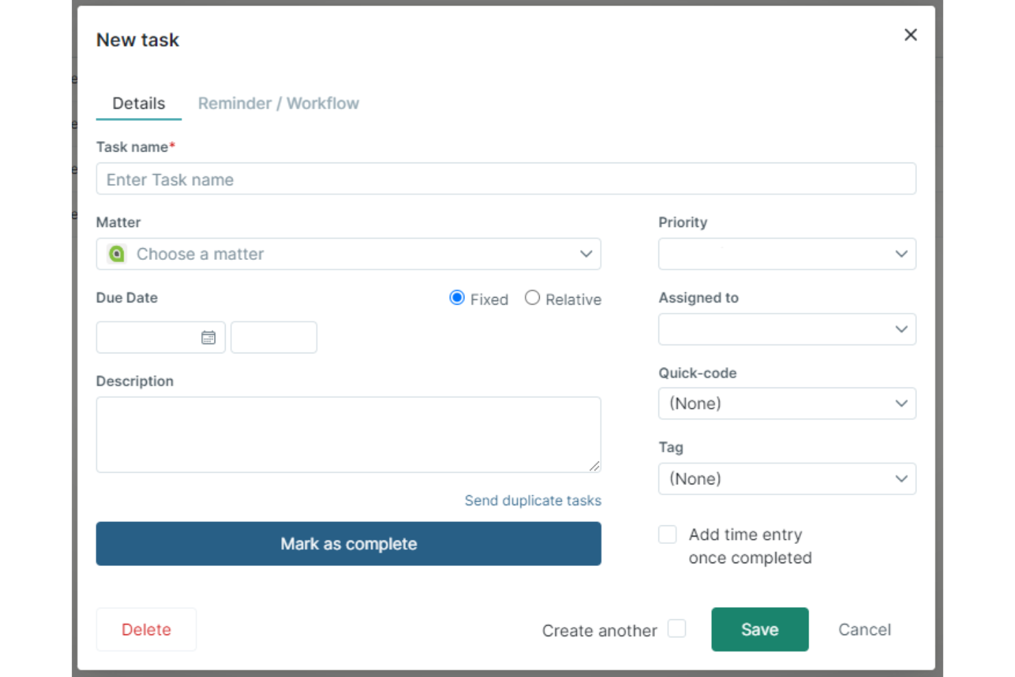Screen dimensions: 1015x677
Task: Click the Save button
Action: coord(759,629)
